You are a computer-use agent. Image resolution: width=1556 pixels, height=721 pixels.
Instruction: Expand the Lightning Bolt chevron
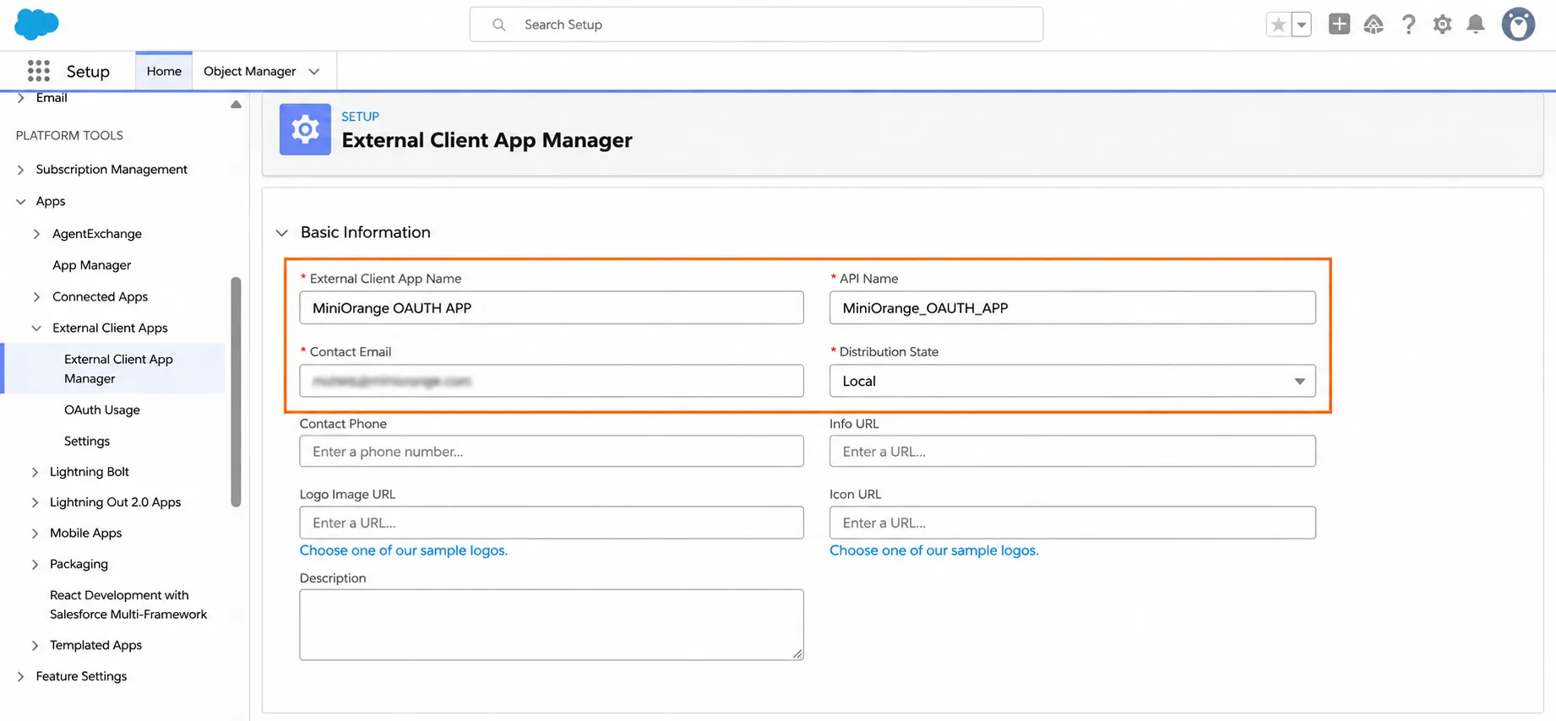35,472
